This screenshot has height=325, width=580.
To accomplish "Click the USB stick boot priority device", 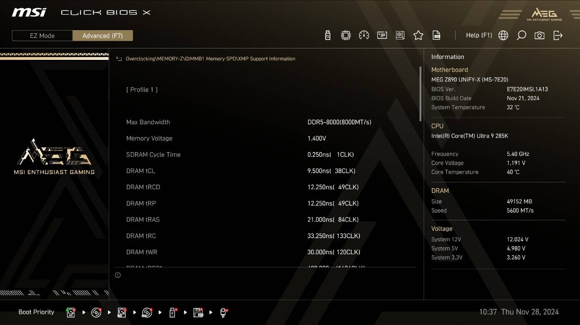I will pos(172,313).
